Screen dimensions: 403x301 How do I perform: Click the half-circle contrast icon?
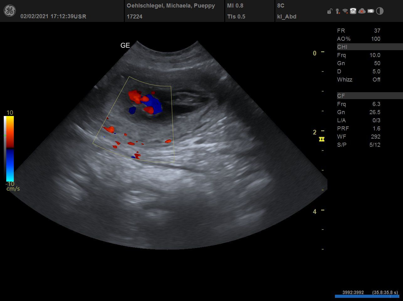380,11
